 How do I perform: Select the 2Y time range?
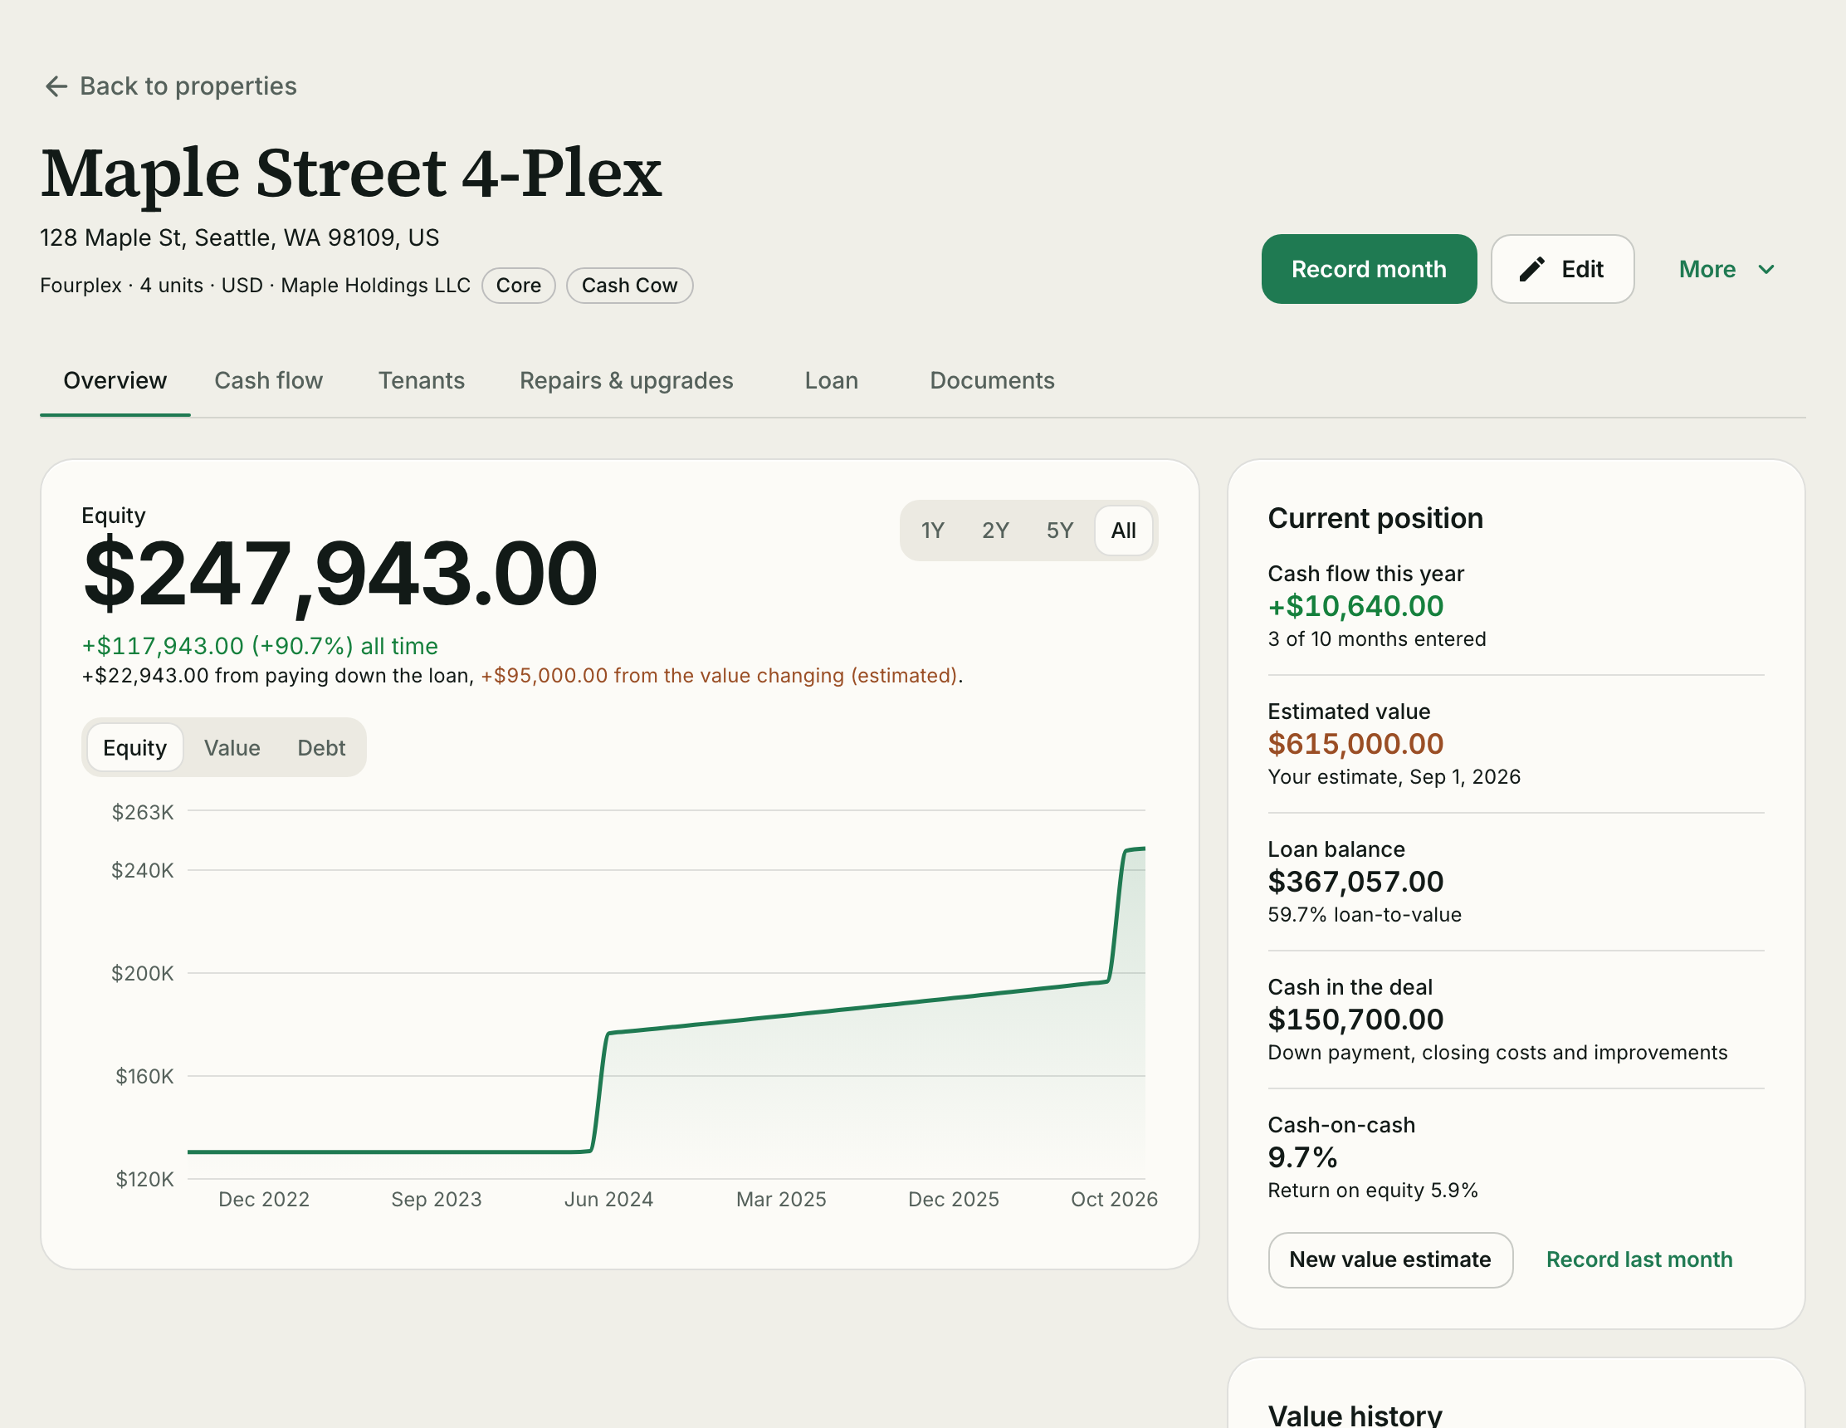(x=995, y=531)
